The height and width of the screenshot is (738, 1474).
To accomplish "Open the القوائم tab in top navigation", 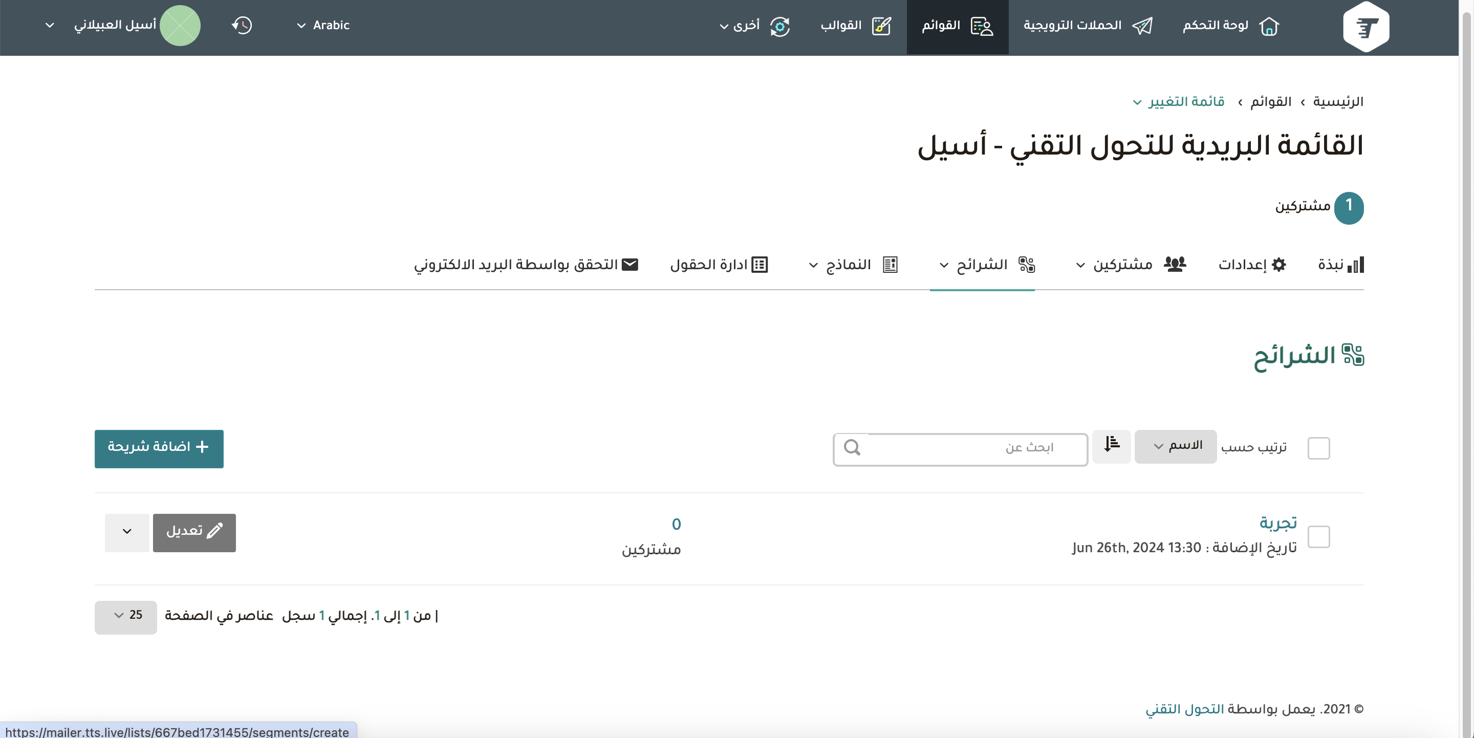I will pos(957,26).
